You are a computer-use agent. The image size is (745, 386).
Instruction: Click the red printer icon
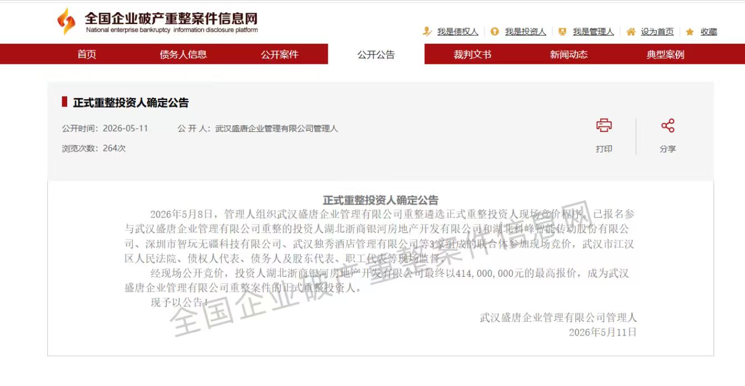pos(604,125)
